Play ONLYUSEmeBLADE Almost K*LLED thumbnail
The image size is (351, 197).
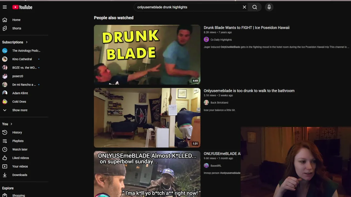147,174
